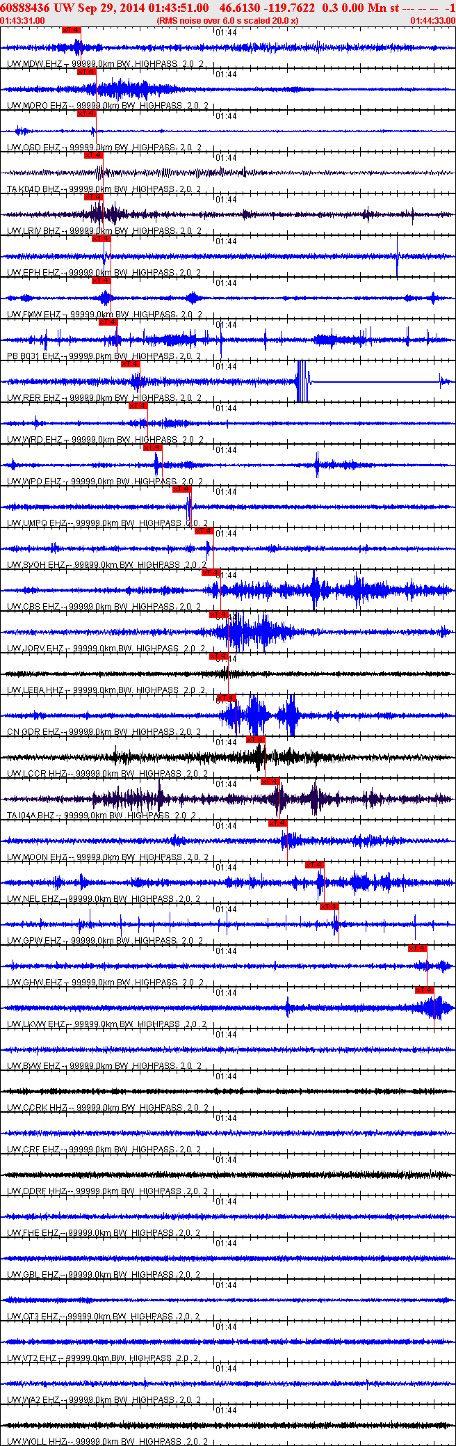Click the pick flag on UW.GHW trace
The image size is (456, 1446).
(x=418, y=948)
